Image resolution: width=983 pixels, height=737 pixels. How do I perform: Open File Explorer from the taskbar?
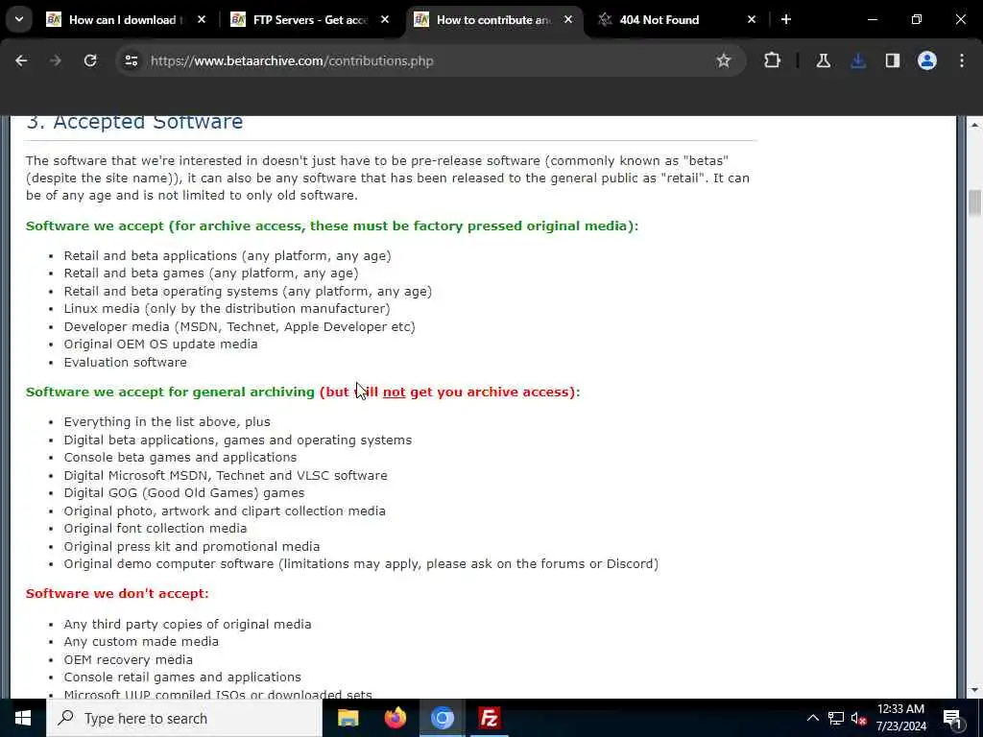point(348,718)
